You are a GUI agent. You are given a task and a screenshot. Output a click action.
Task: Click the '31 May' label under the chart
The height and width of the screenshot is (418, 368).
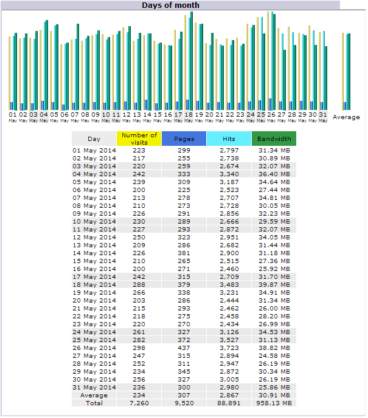pyautogui.click(x=323, y=116)
